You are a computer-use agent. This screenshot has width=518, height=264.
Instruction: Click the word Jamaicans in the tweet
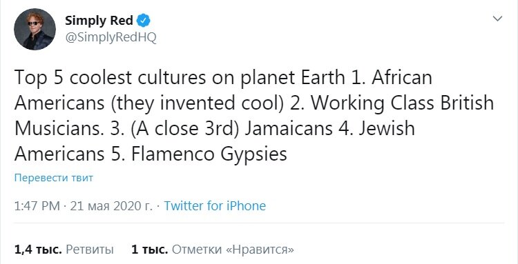point(289,128)
